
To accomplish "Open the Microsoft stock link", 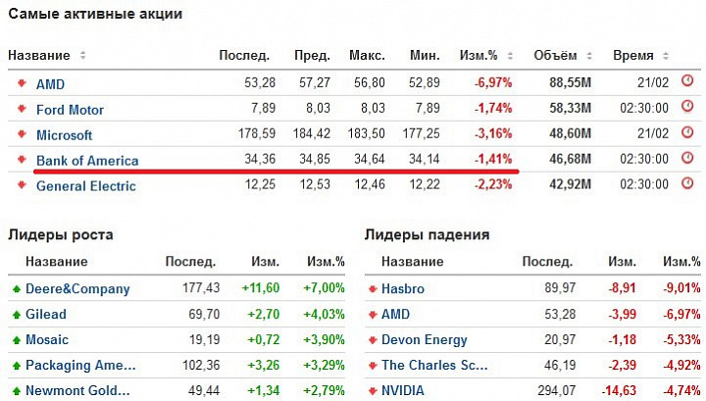I will click(64, 135).
